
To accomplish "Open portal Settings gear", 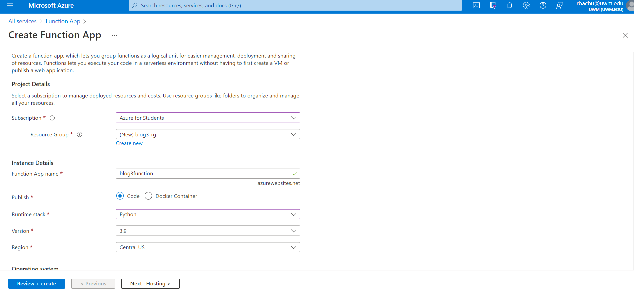I will (526, 5).
